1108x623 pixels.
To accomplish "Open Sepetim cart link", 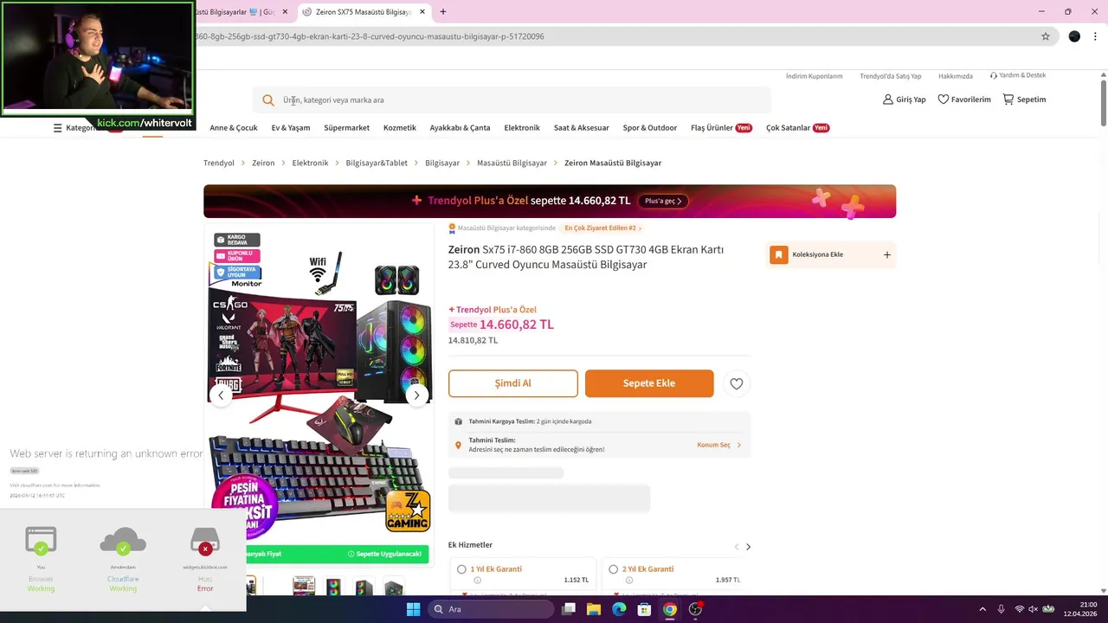I will click(1024, 100).
